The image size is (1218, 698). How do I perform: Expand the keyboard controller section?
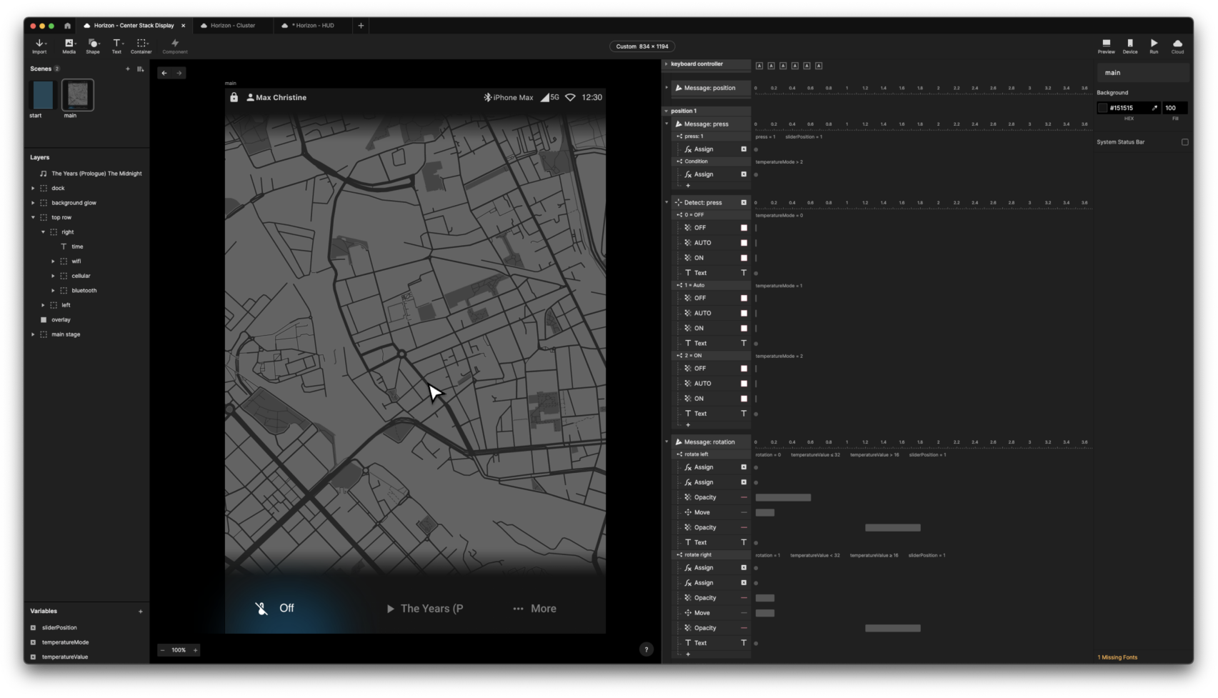667,64
